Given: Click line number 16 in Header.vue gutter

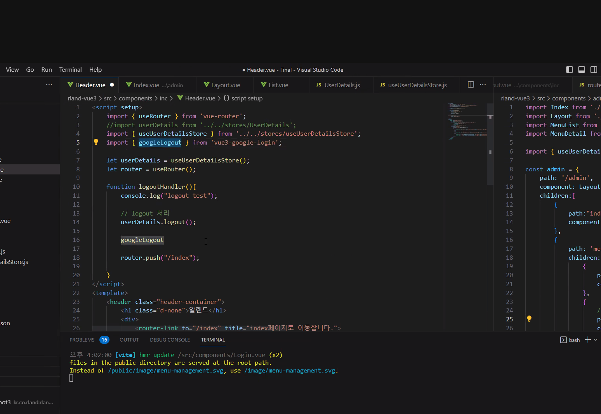Looking at the screenshot, I should [x=76, y=240].
